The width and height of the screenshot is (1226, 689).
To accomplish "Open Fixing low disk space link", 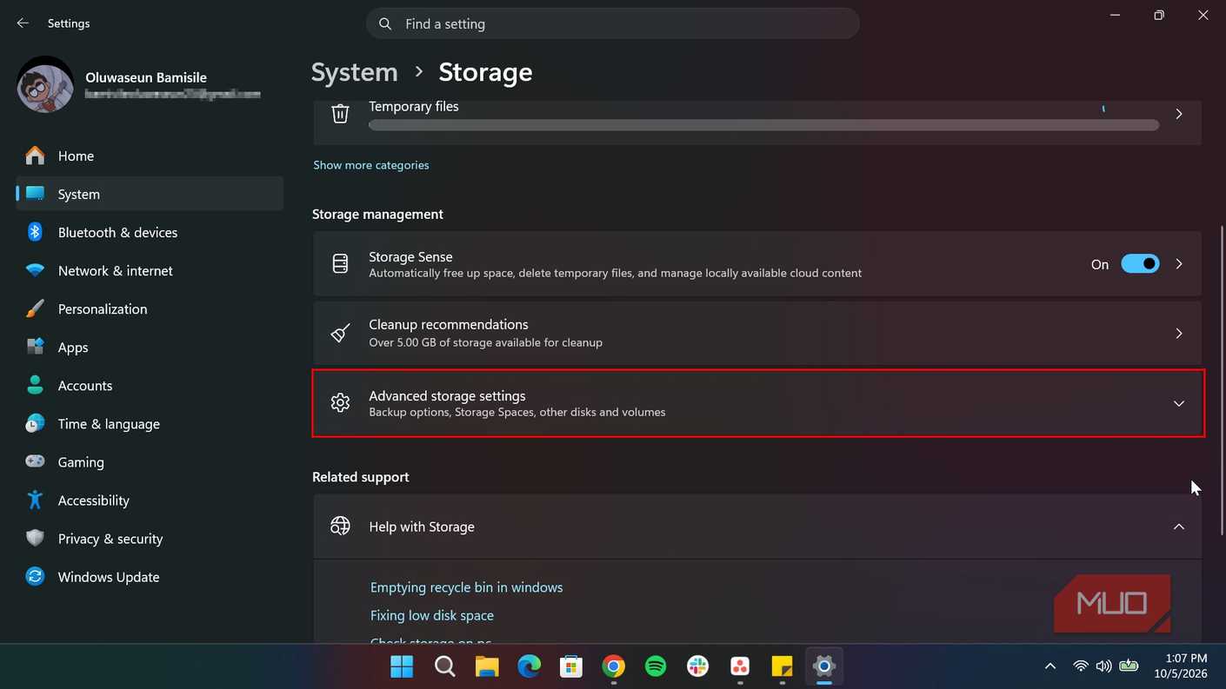I will click(432, 615).
